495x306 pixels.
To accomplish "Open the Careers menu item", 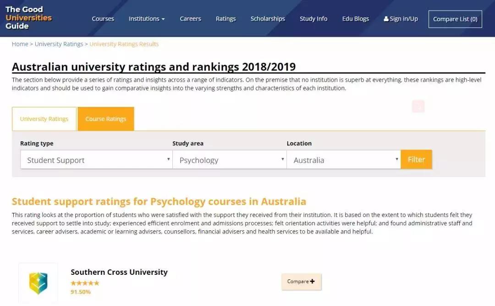I will [x=190, y=19].
